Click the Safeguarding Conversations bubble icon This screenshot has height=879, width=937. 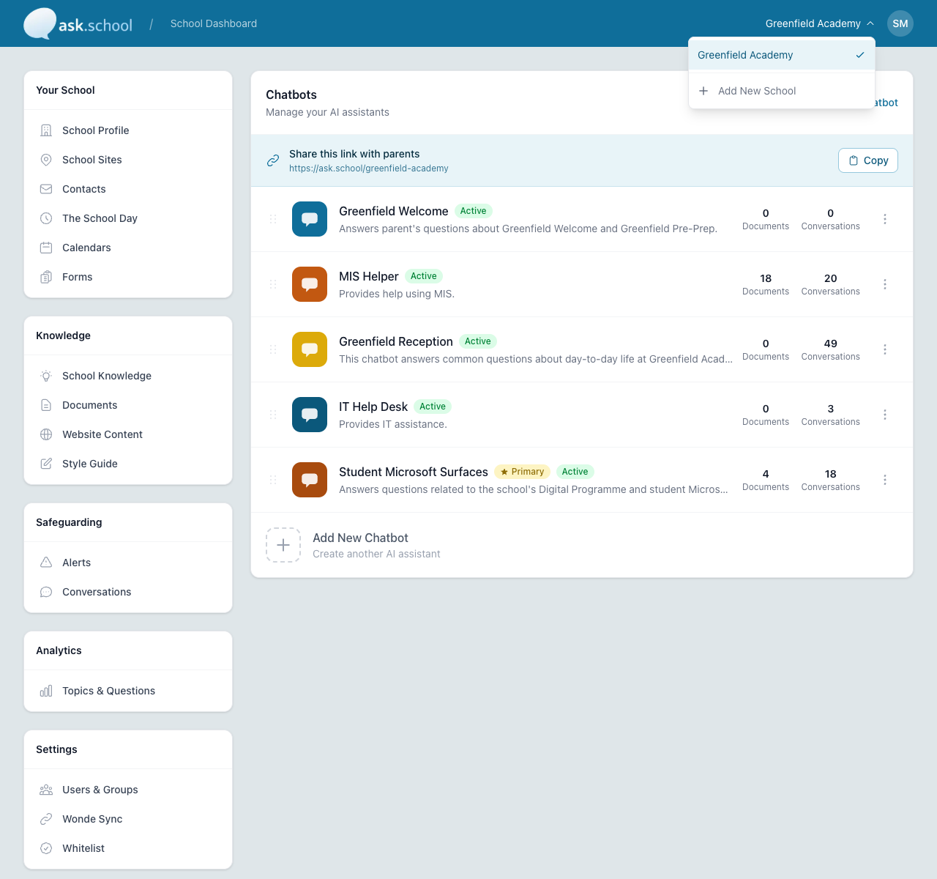tap(46, 592)
